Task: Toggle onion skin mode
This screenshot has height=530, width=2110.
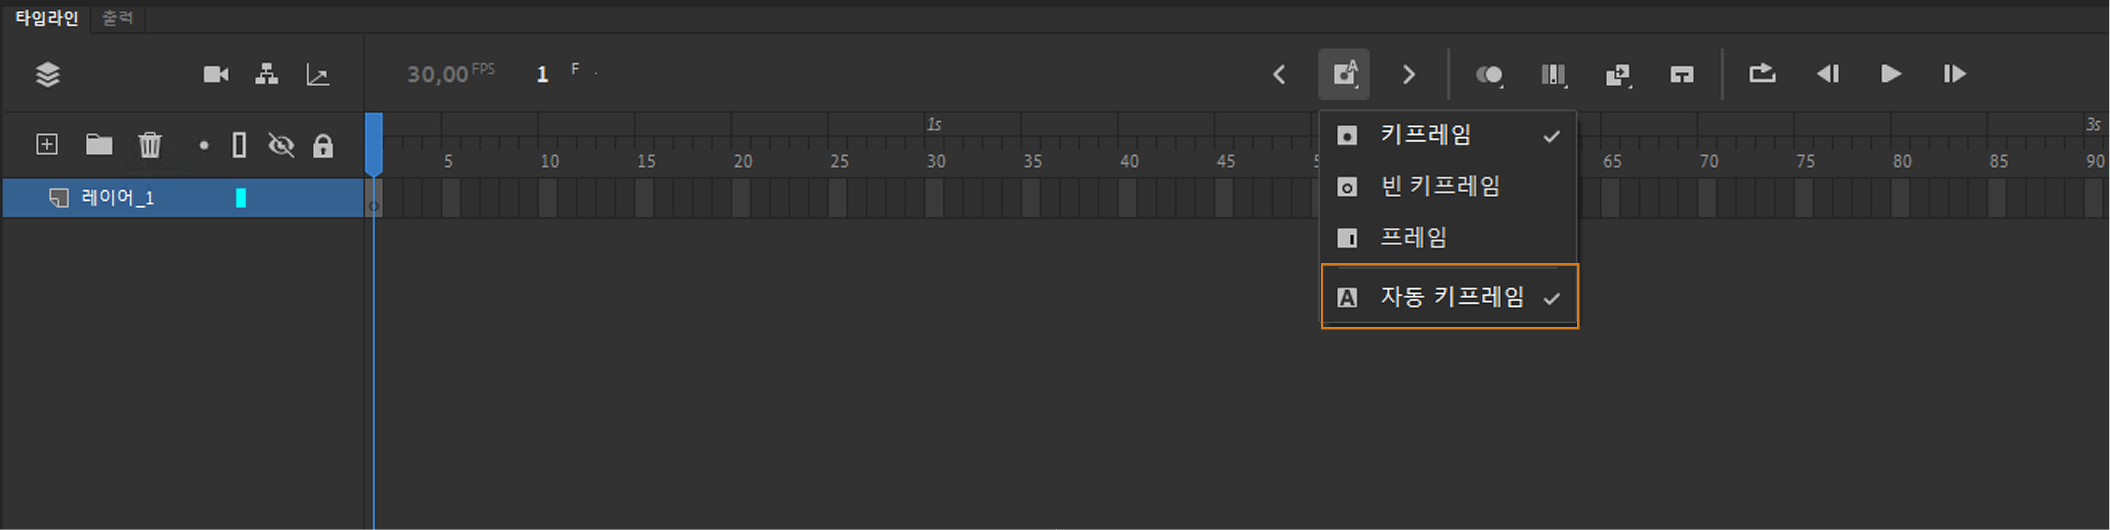Action: tap(1488, 75)
